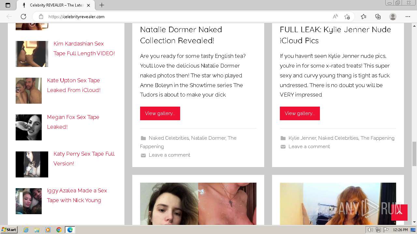This screenshot has width=417, height=234.
Task: Click Leave a comment under Natalie Dormer post
Action: tap(169, 155)
